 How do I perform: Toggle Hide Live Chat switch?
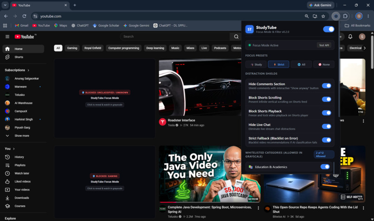(x=327, y=126)
